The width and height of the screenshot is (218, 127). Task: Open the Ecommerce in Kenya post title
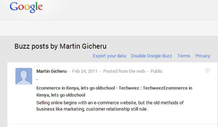click(x=114, y=91)
